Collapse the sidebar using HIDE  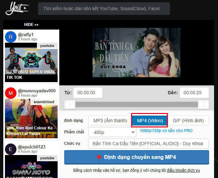[x=31, y=25]
